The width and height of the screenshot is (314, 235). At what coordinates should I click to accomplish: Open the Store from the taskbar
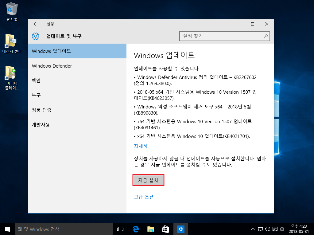click(x=165, y=229)
